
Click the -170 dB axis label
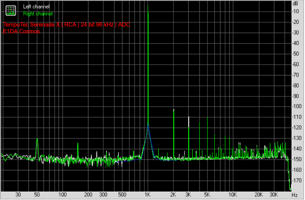[297, 181]
